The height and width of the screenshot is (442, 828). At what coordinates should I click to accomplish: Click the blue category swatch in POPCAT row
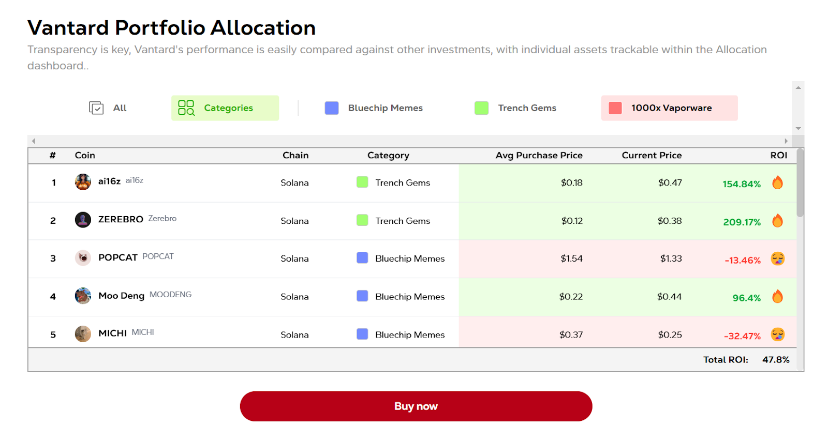pos(362,258)
